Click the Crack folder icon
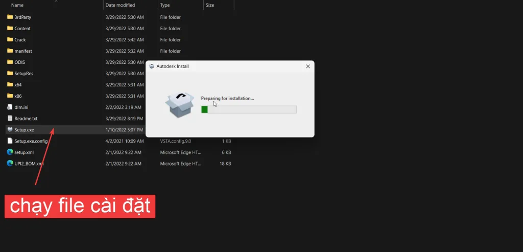This screenshot has height=252, width=523. (10, 40)
